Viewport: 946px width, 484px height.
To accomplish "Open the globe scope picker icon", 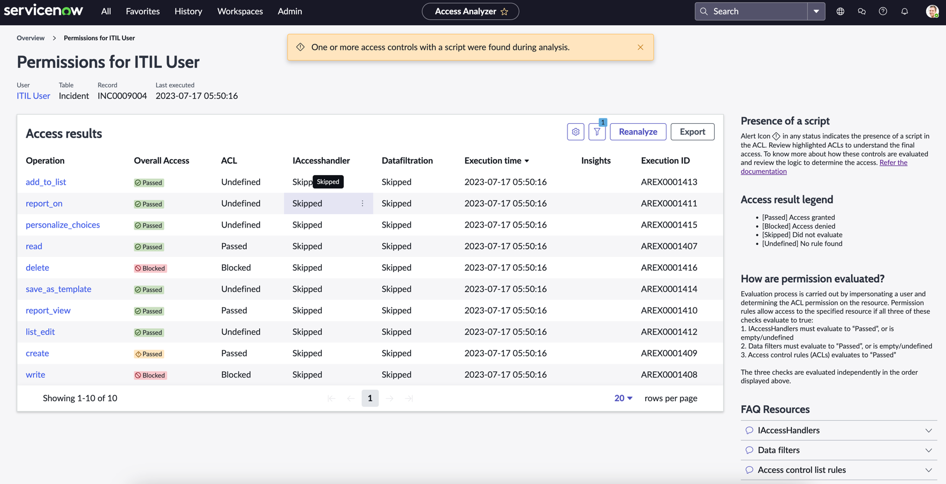I will pyautogui.click(x=841, y=11).
